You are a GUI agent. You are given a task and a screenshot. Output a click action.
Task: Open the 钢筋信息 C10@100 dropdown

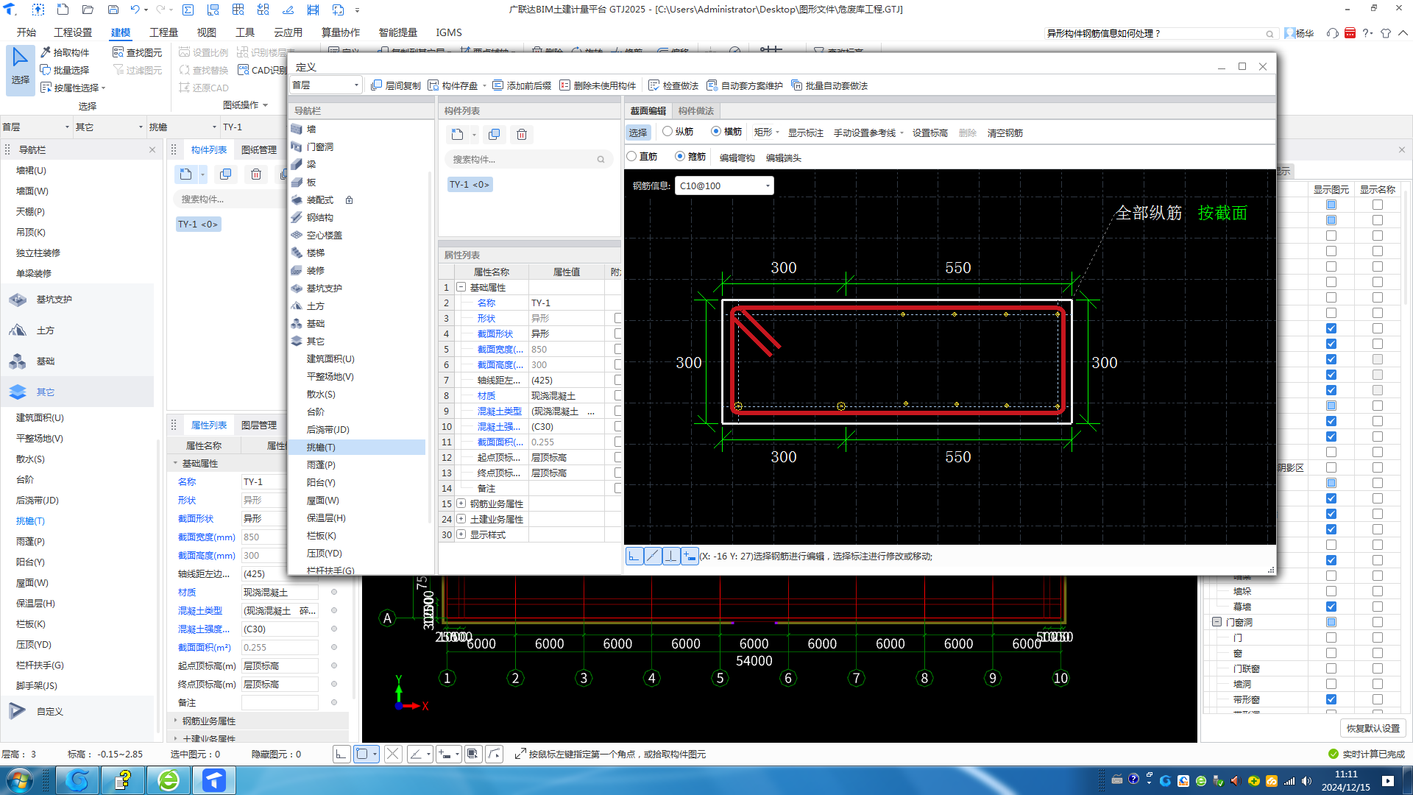click(x=724, y=185)
